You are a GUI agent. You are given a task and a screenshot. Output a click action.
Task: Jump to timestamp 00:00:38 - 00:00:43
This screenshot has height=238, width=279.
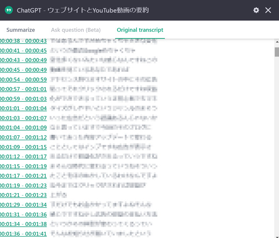pos(23,41)
